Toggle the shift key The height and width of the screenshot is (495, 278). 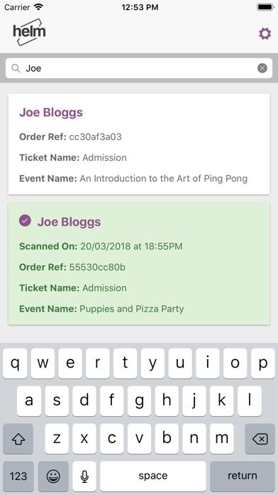[x=18, y=439]
